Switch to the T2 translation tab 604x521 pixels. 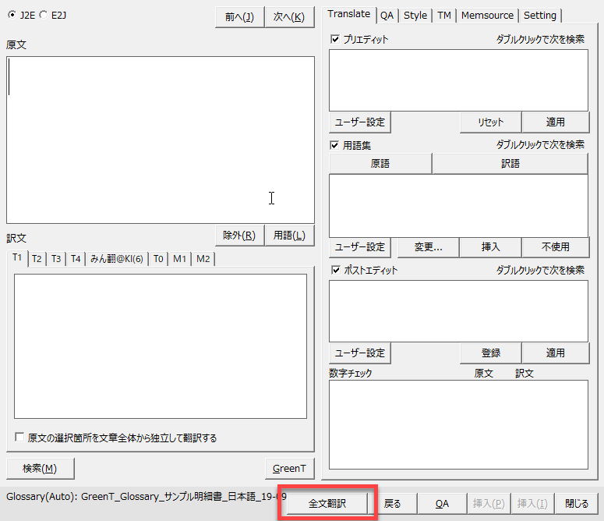pyautogui.click(x=37, y=259)
